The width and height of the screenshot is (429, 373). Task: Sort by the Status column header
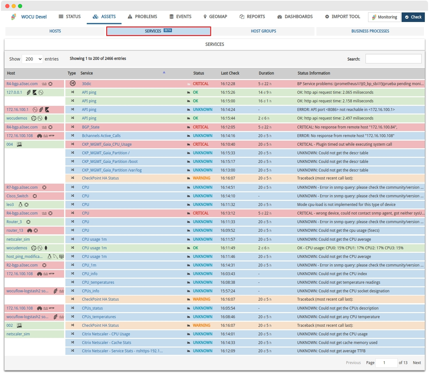(198, 73)
